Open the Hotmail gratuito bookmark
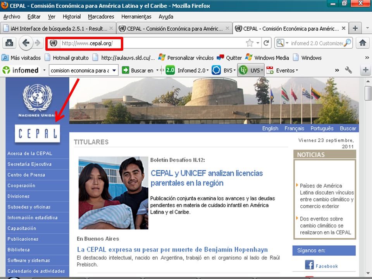The height and width of the screenshot is (279, 372). coord(67,58)
